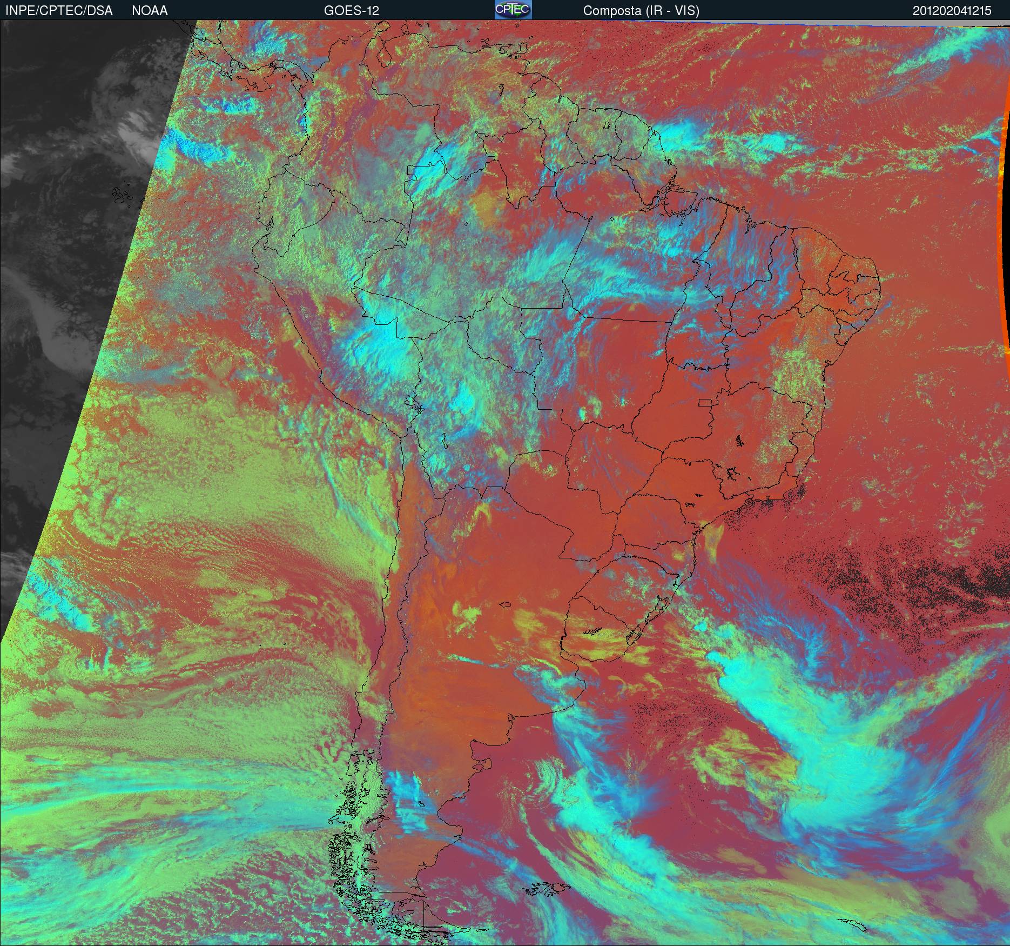The height and width of the screenshot is (946, 1010).
Task: Click the timestamp 201202041215
Action: click(x=952, y=11)
